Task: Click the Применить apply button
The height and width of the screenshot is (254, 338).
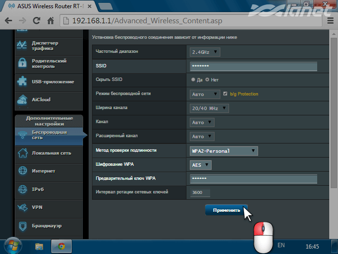Action: click(x=226, y=210)
